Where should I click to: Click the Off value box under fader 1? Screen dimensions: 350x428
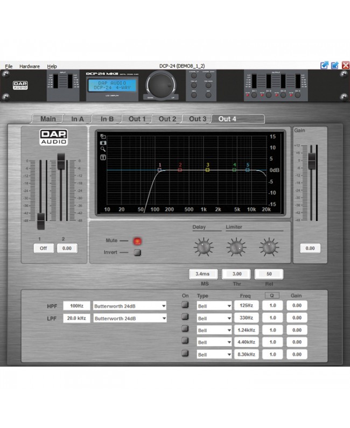point(44,248)
